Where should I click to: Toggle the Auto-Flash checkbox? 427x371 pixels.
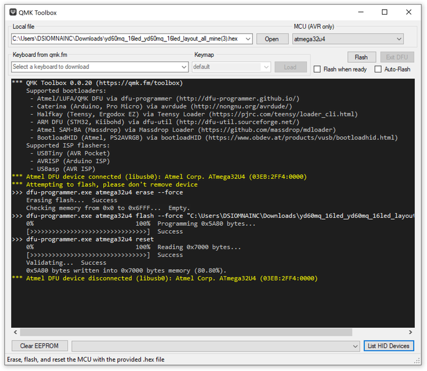coord(378,69)
